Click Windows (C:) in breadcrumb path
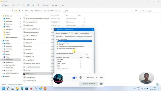The height and width of the screenshot is (91, 161). tap(29, 11)
